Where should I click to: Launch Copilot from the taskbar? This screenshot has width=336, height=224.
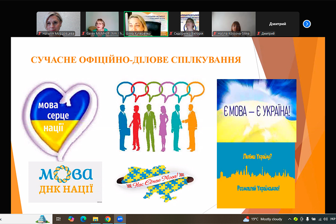(x=71, y=219)
